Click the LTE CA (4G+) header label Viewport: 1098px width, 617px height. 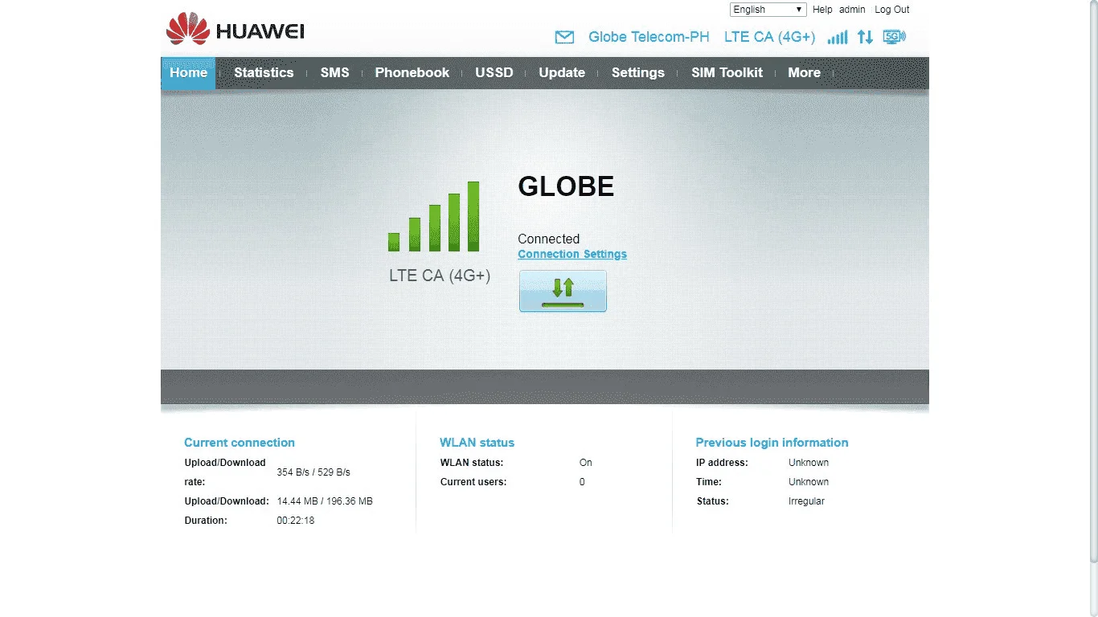pyautogui.click(x=769, y=37)
